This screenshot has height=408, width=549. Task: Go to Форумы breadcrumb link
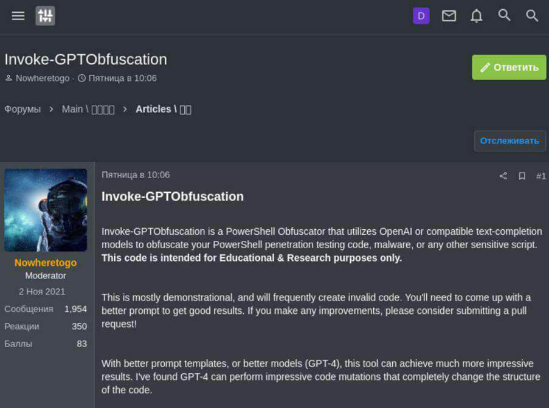[x=22, y=109]
